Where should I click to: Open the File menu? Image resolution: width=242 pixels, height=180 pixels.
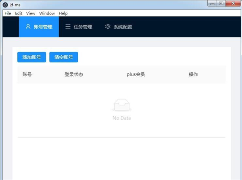(x=8, y=13)
